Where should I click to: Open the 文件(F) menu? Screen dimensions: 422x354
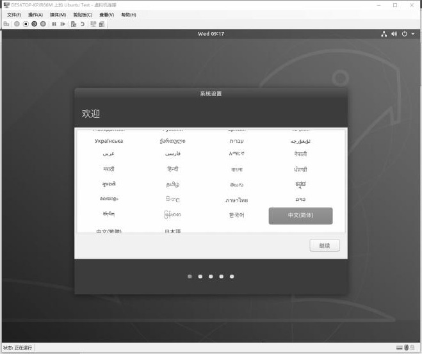tap(14, 14)
